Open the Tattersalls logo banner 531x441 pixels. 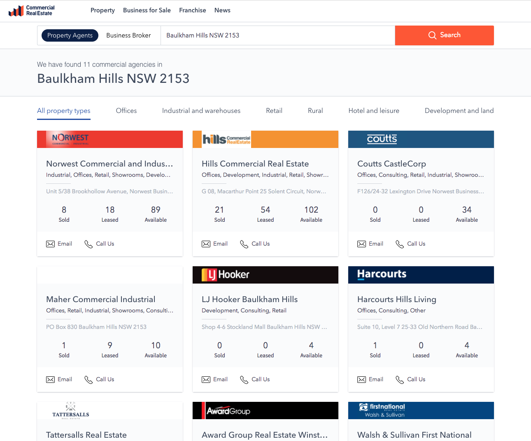tap(110, 411)
